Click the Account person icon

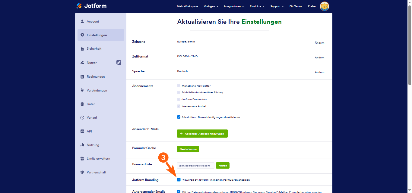point(82,21)
